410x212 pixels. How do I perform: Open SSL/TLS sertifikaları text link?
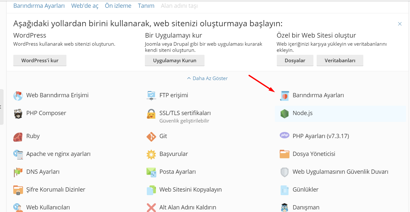(x=185, y=113)
